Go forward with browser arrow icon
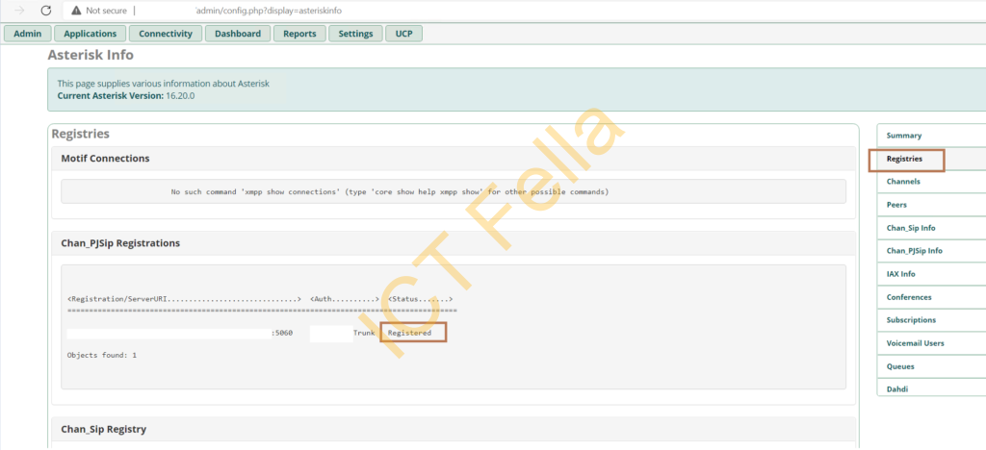986x450 pixels. click(x=19, y=11)
